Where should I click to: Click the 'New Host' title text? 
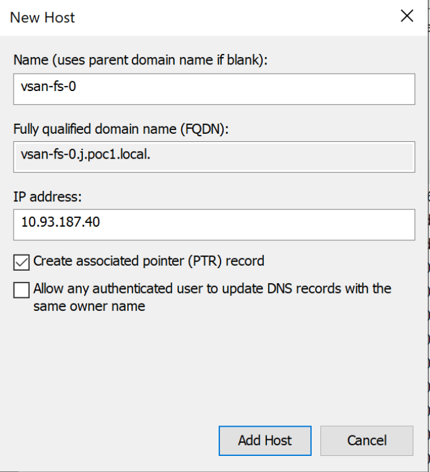42,17
